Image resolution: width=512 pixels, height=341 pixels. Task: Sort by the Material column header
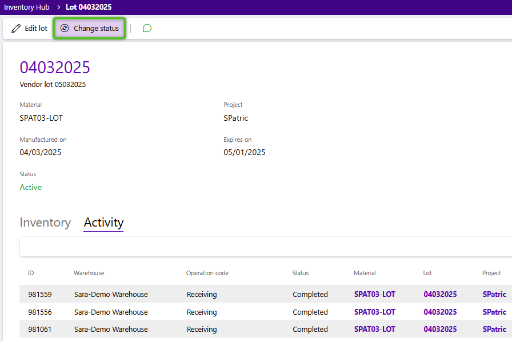click(x=365, y=273)
